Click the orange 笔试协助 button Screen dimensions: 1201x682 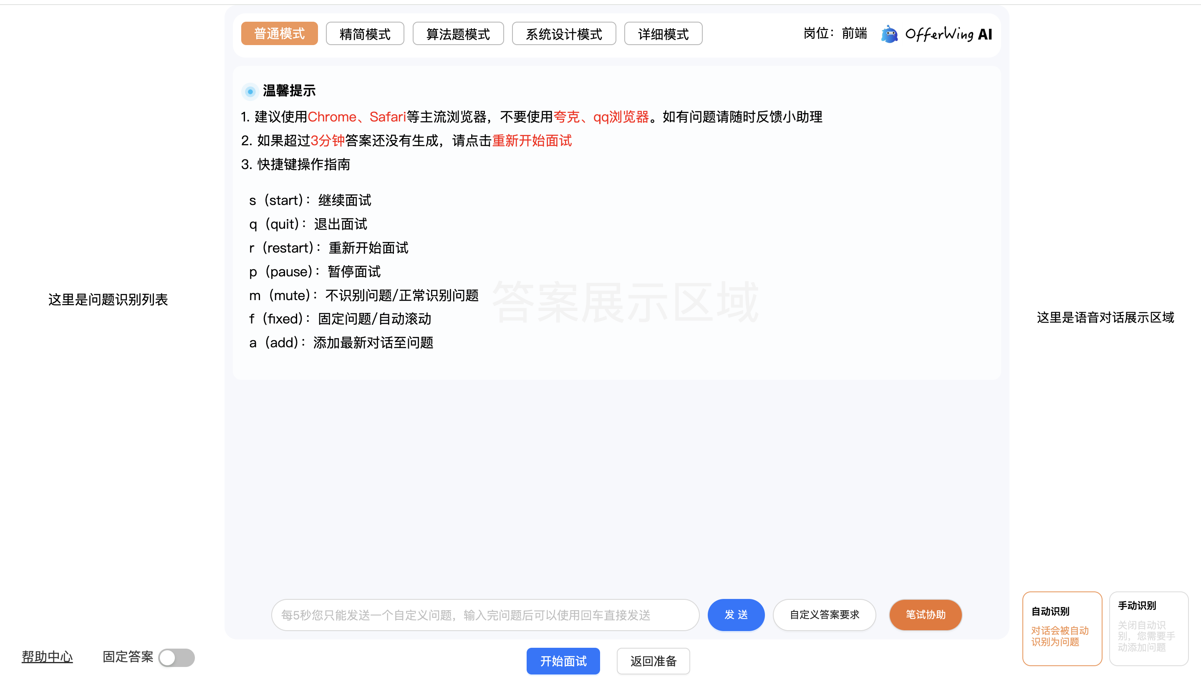tap(925, 614)
